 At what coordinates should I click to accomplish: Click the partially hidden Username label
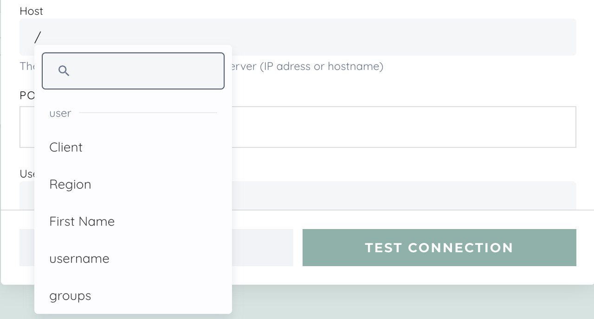26,173
